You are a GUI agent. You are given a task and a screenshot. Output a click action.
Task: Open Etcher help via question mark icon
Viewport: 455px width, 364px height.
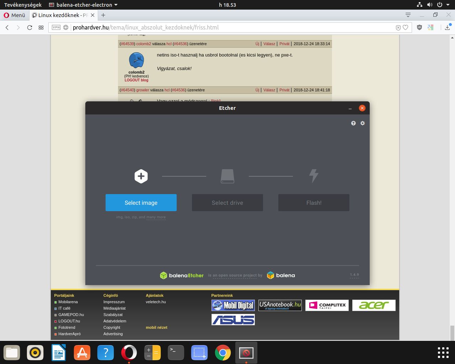[x=353, y=123]
